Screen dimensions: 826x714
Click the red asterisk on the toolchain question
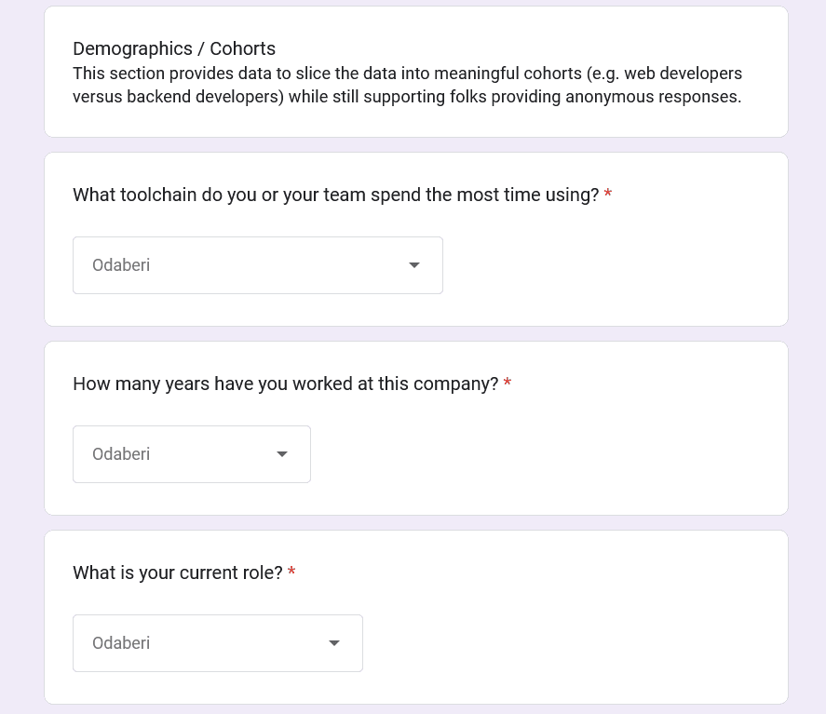[607, 194]
